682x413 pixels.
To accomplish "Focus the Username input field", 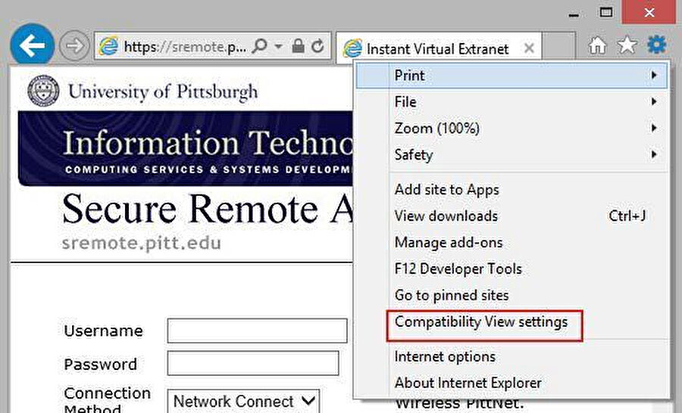I will pyautogui.click(x=257, y=331).
